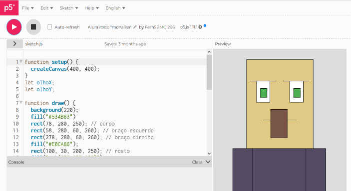Click the brown mouth rectangle in preview
This screenshot has width=351, height=191.
pyautogui.click(x=279, y=124)
